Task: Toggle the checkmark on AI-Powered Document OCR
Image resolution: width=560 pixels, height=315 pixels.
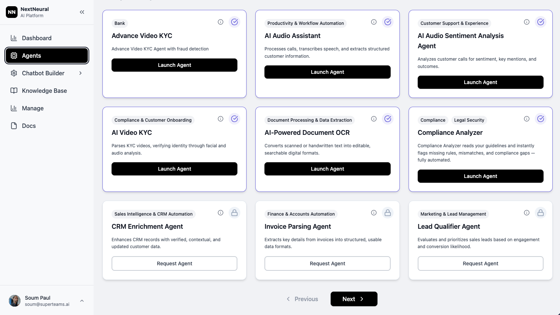Action: pyautogui.click(x=388, y=119)
